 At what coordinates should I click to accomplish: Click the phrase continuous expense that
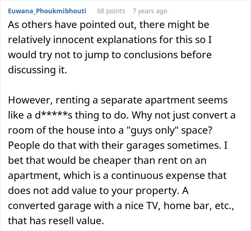pyautogui.click(x=169, y=176)
